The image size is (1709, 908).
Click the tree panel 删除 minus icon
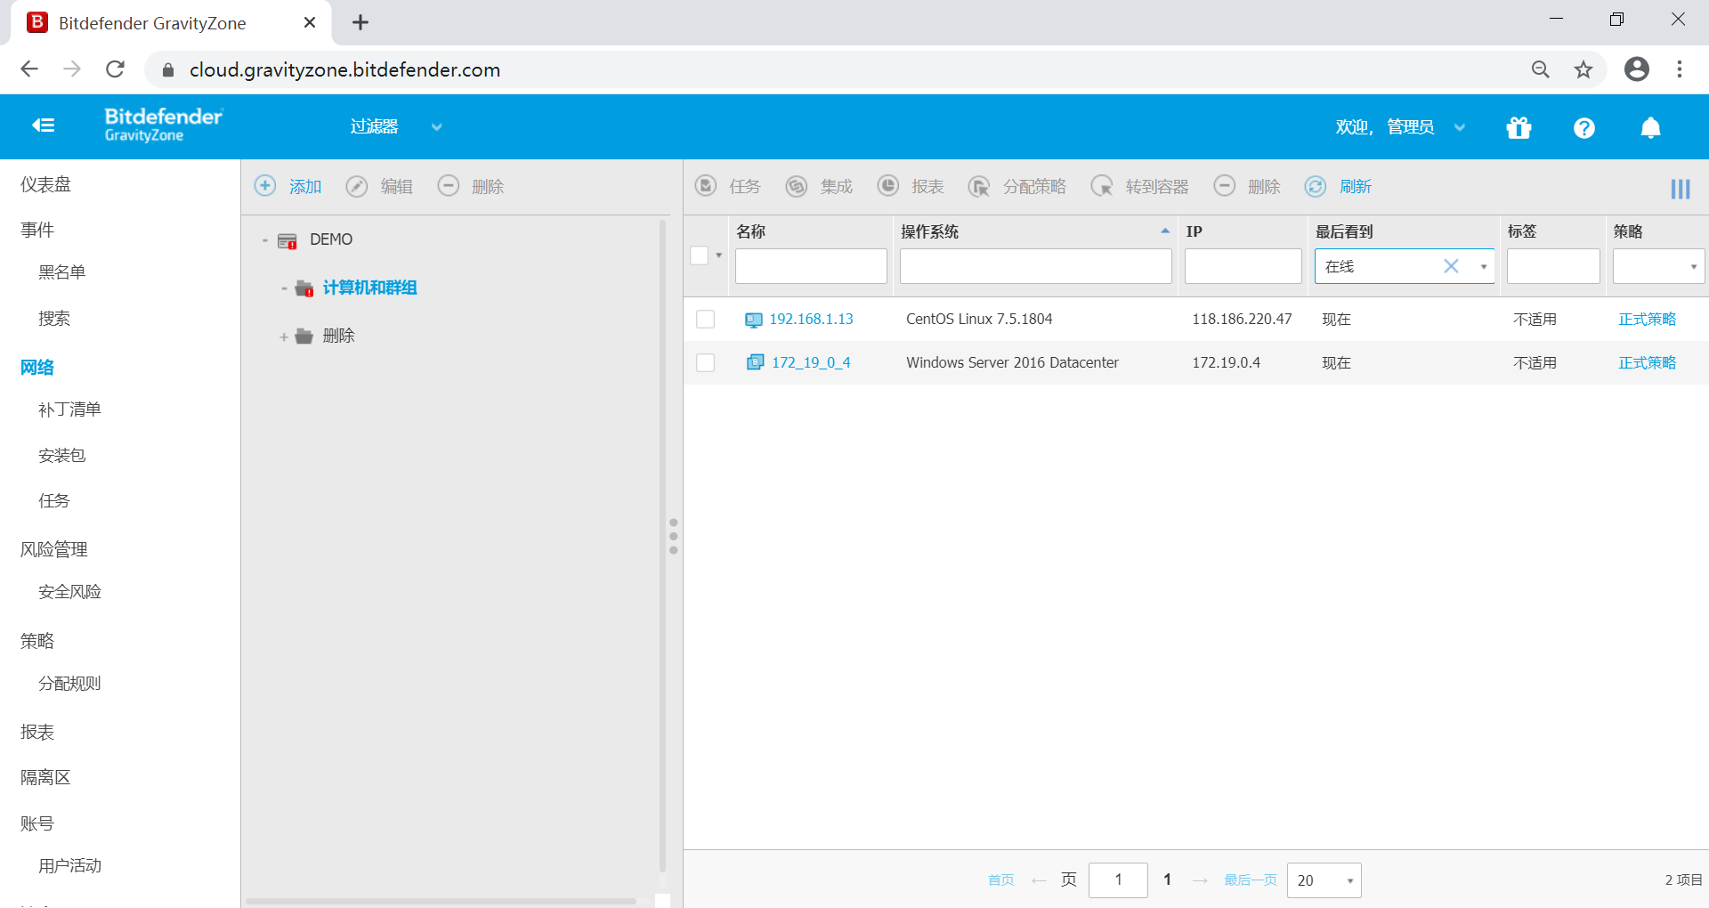[449, 185]
